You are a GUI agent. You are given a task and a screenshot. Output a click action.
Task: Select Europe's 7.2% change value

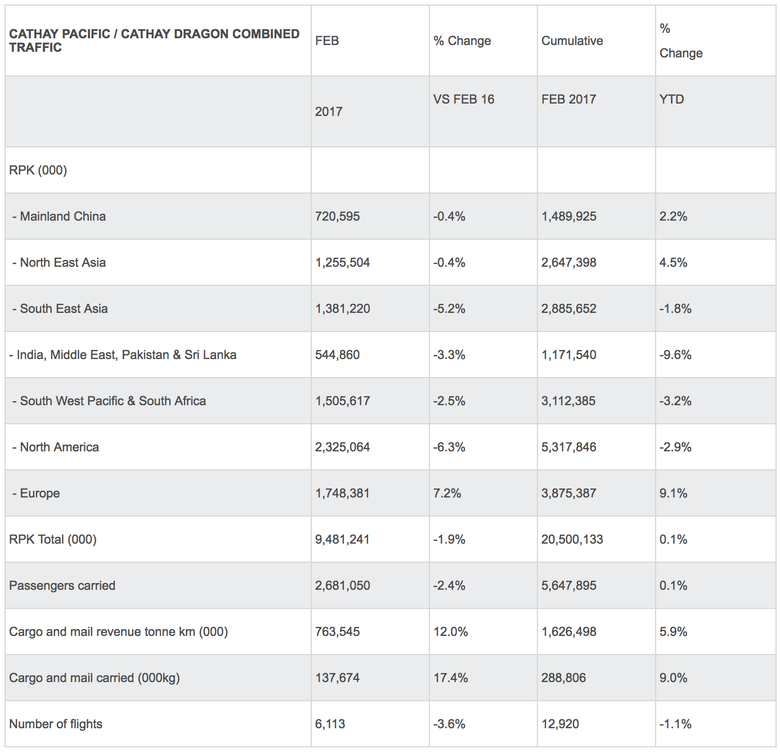click(x=447, y=493)
